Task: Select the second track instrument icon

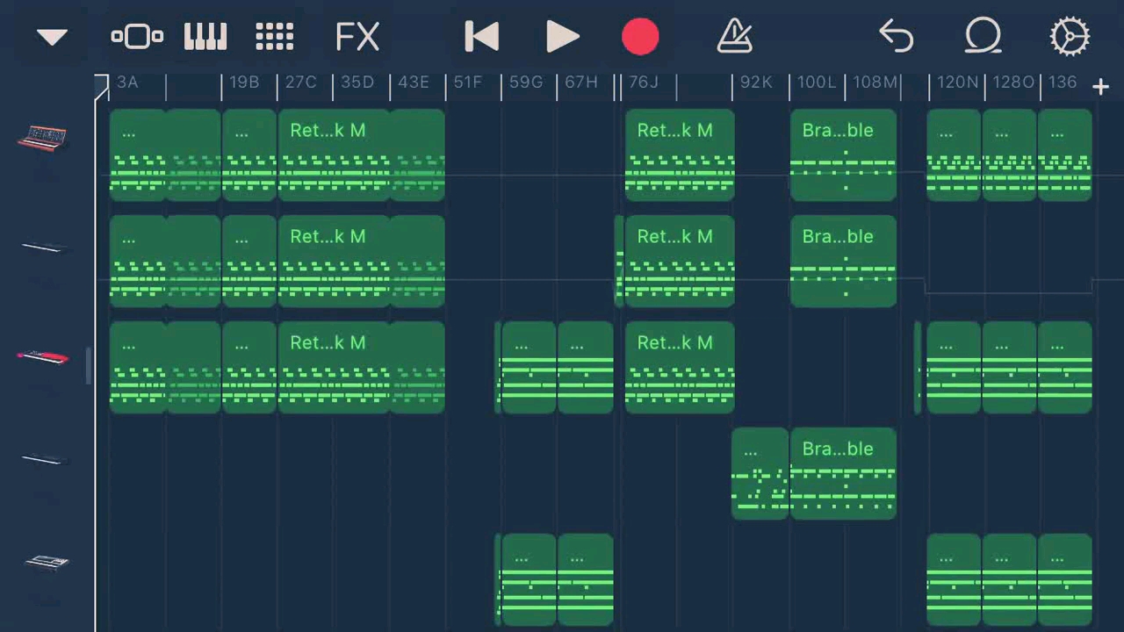Action: pyautogui.click(x=43, y=248)
